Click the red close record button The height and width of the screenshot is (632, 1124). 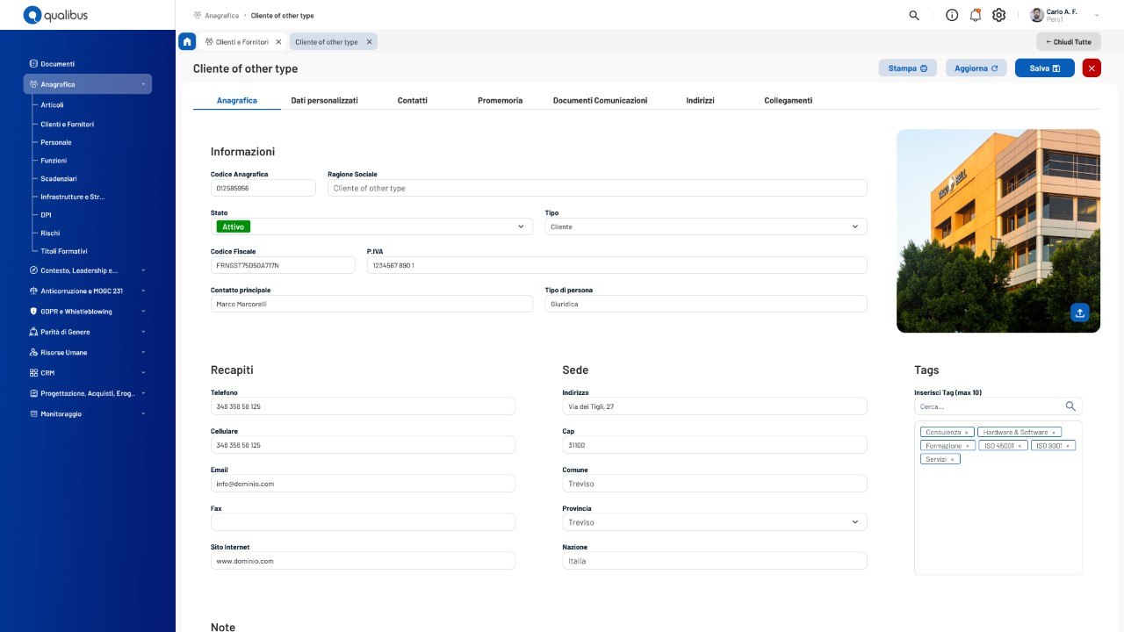pos(1092,68)
